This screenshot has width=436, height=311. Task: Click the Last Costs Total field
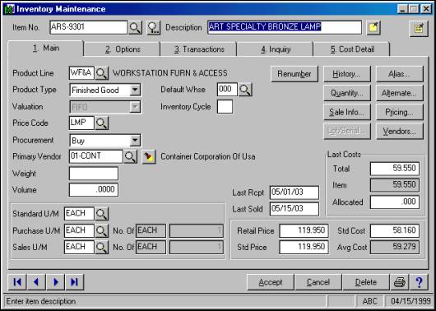coord(395,169)
